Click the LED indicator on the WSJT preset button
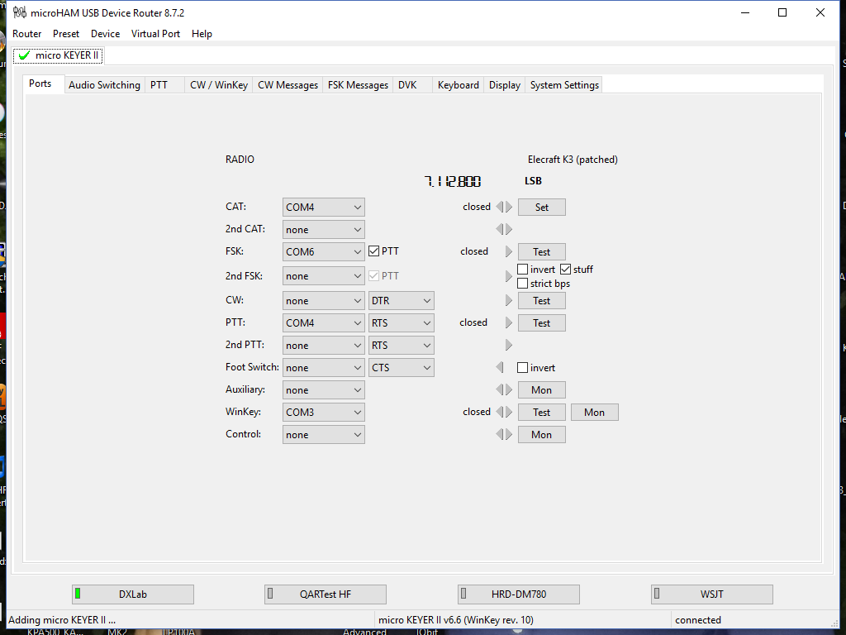This screenshot has width=846, height=635. tap(657, 594)
